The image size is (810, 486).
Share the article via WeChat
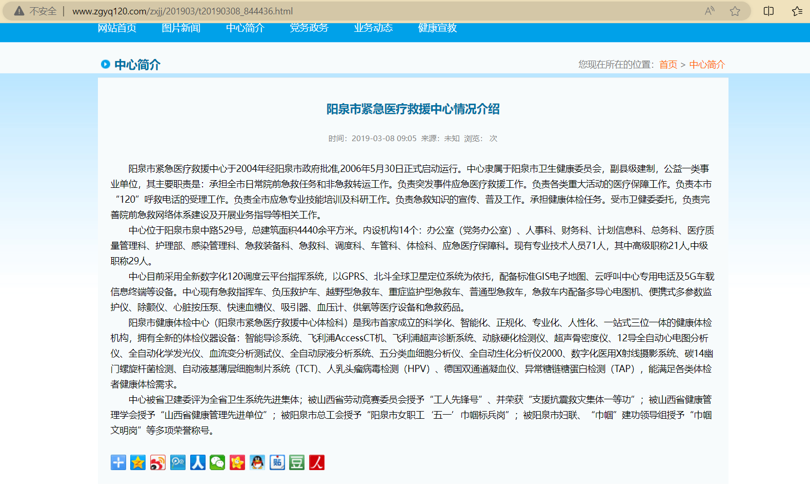(x=217, y=462)
